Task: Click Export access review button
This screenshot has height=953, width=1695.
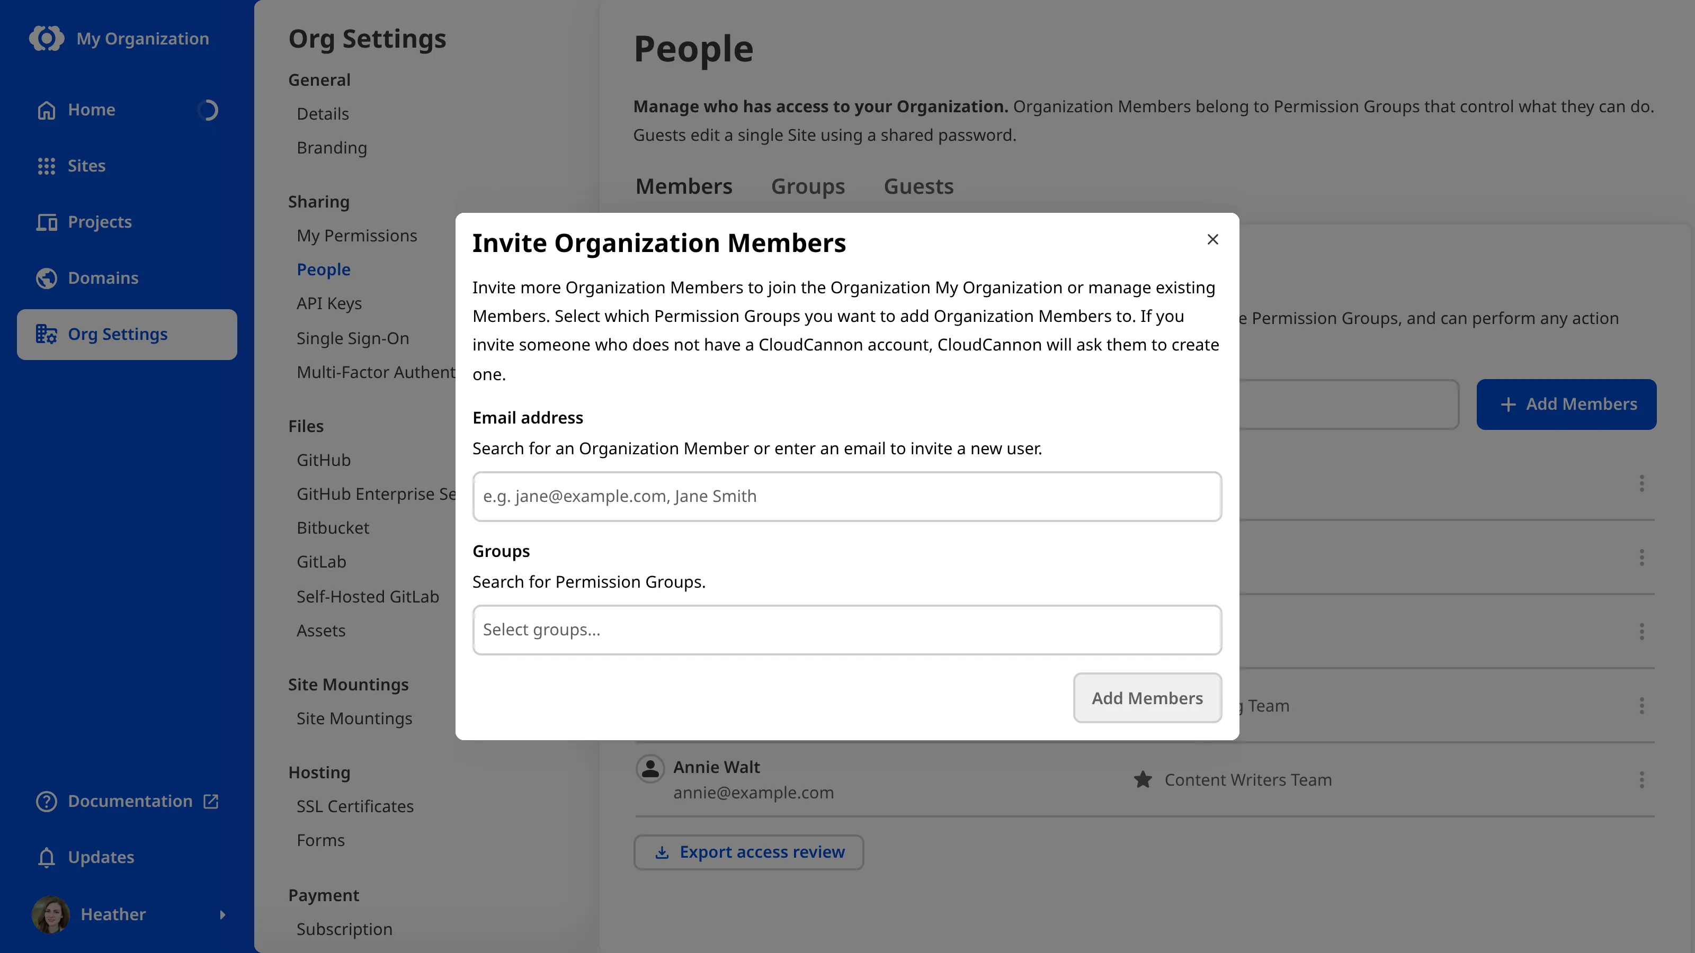Action: click(x=748, y=852)
